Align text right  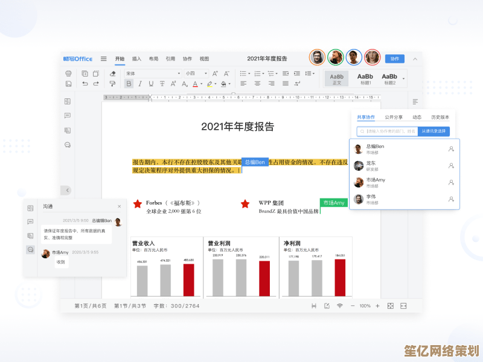(x=271, y=84)
